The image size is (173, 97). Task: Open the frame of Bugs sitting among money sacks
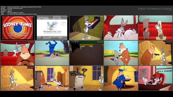(x=121, y=28)
